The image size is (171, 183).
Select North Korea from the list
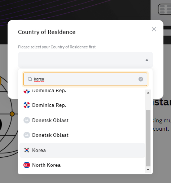82,165
